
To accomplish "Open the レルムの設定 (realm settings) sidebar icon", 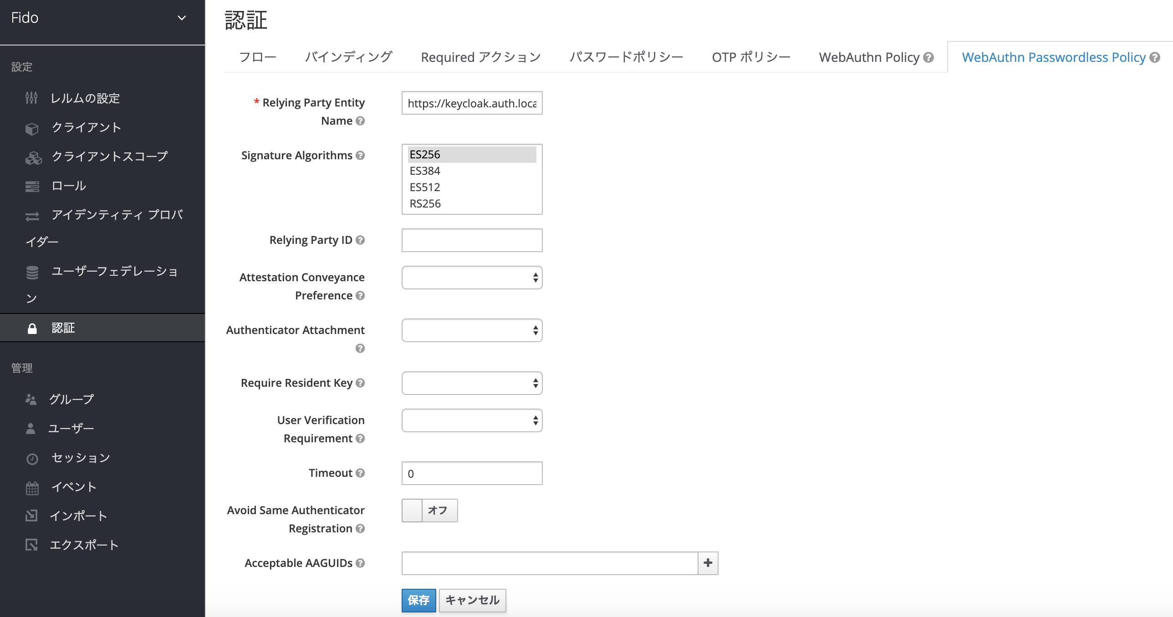I will [32, 98].
